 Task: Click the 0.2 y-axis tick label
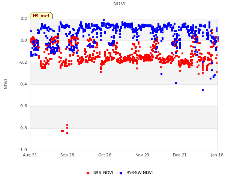24,18
